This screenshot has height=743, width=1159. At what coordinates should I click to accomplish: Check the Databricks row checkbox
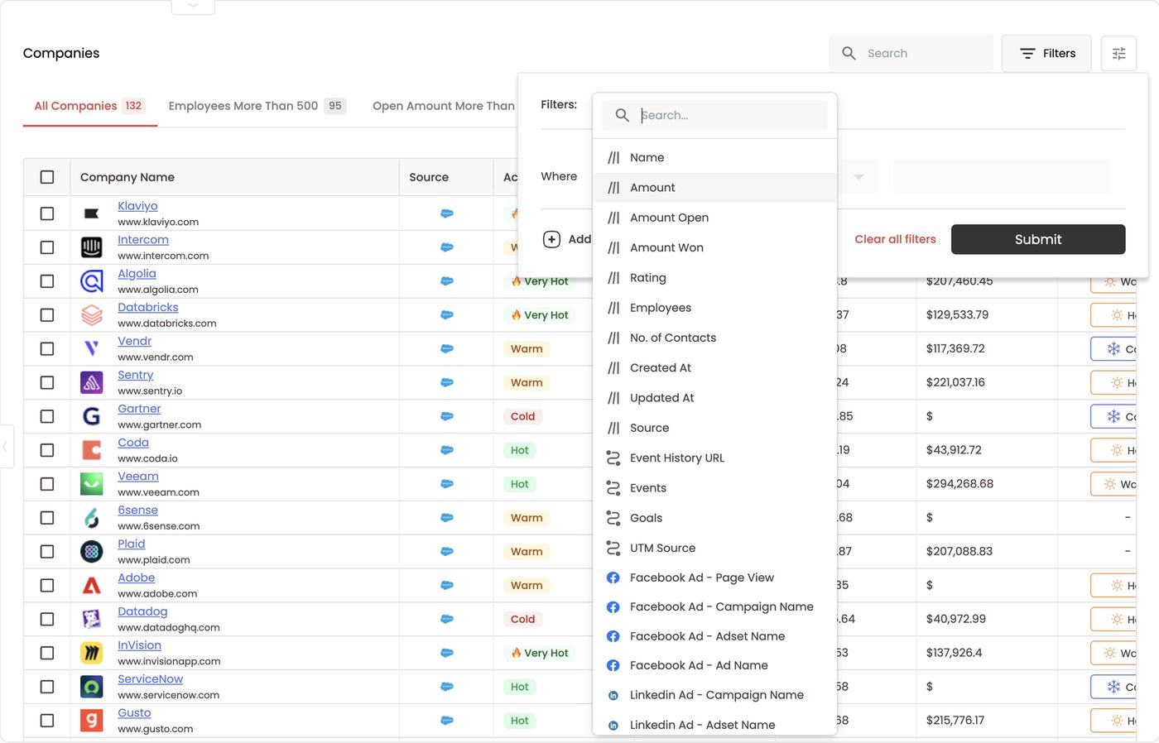point(47,315)
